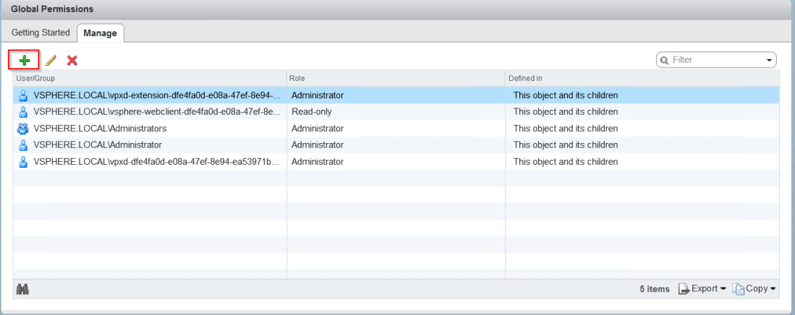Select the Manage tab
The height and width of the screenshot is (315, 795).
pyautogui.click(x=101, y=33)
